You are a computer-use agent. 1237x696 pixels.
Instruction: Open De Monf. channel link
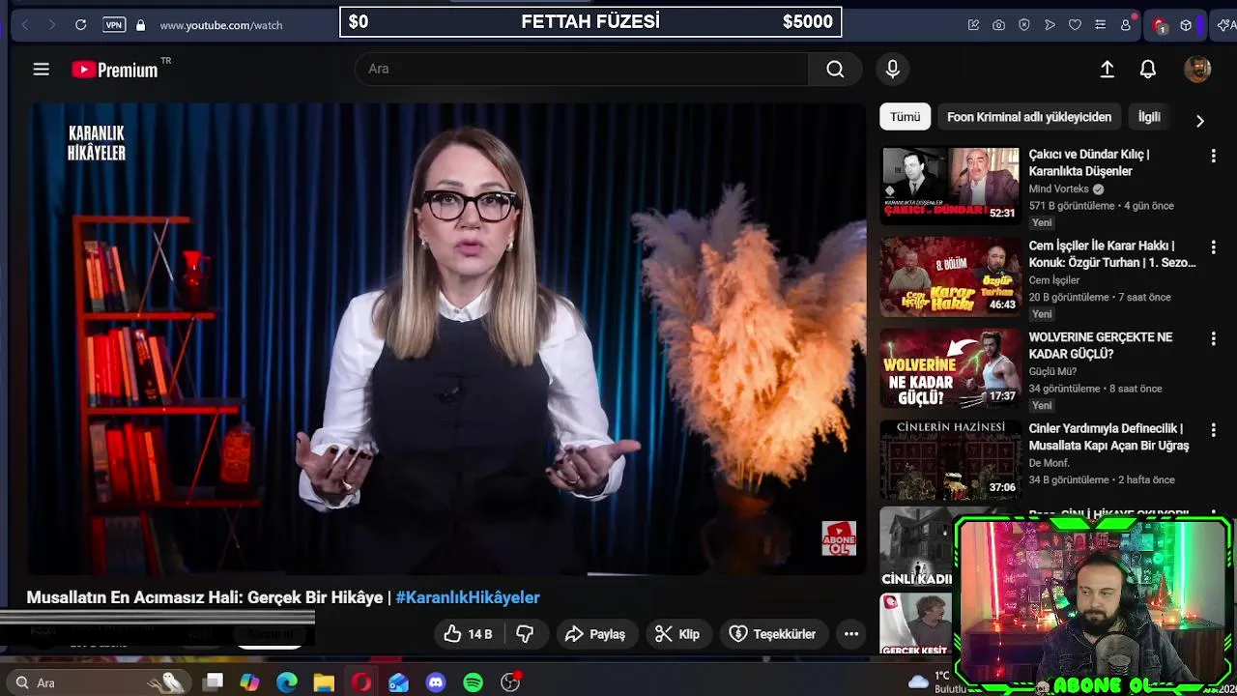(1049, 463)
